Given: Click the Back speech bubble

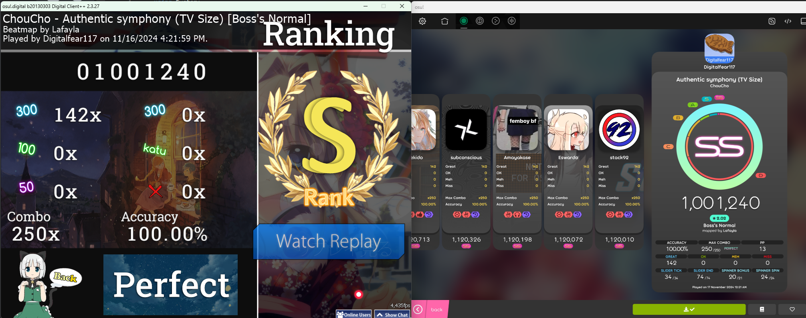Looking at the screenshot, I should pyautogui.click(x=65, y=277).
